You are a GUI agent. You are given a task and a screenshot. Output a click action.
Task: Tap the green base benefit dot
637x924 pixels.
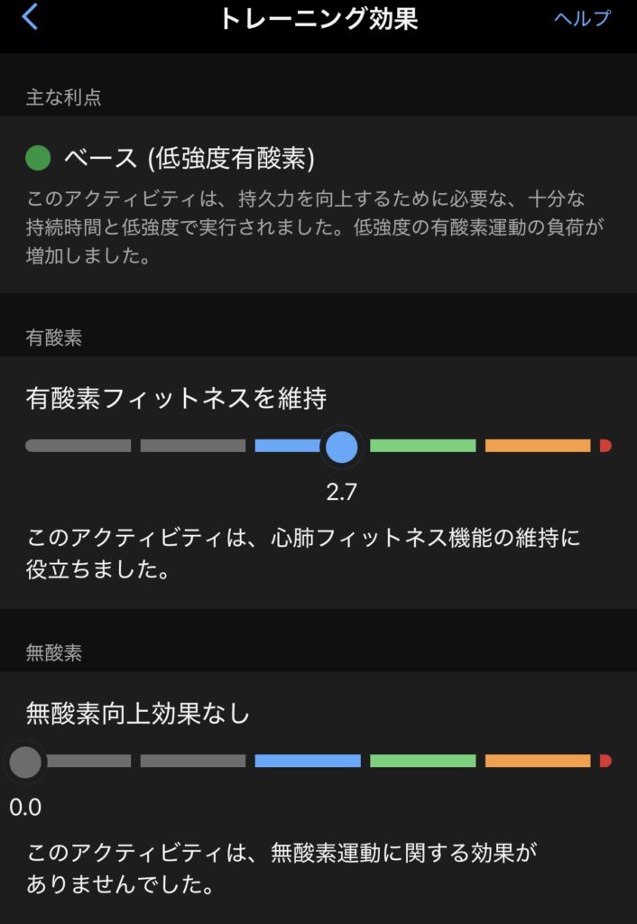[x=38, y=159]
